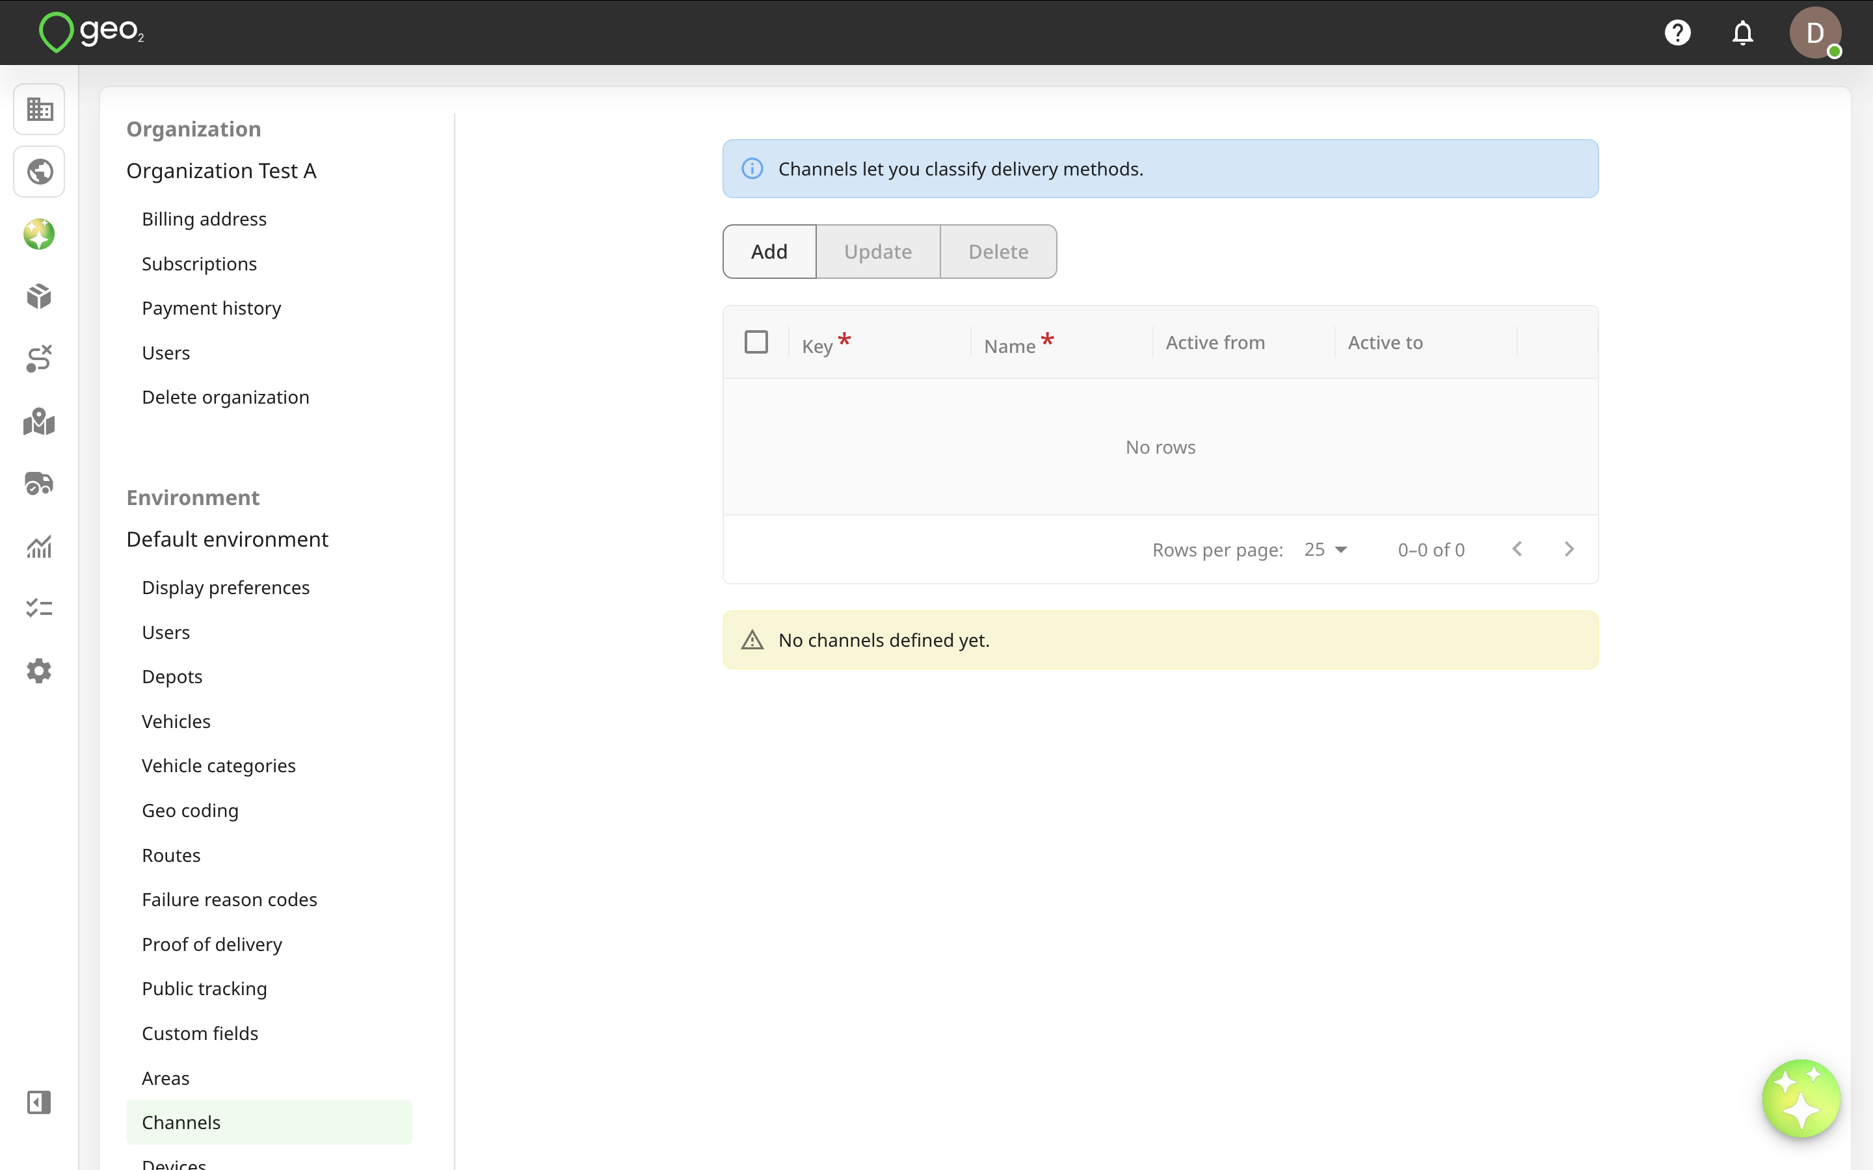Open the analytics chart icon in sidebar
Image resolution: width=1873 pixels, height=1170 pixels.
pos(40,546)
